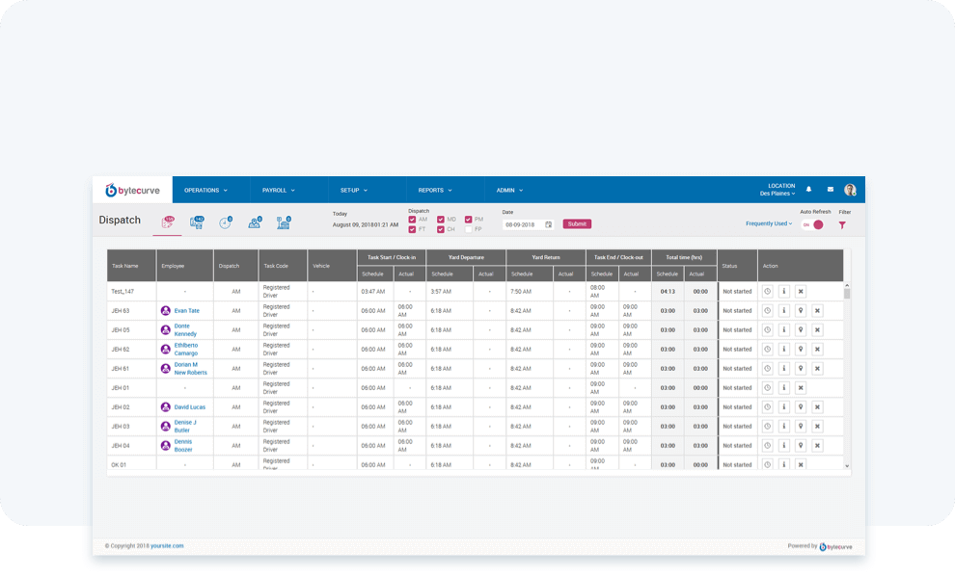955x575 pixels.
Task: Open calendar picker icon in Date field
Action: (x=549, y=224)
